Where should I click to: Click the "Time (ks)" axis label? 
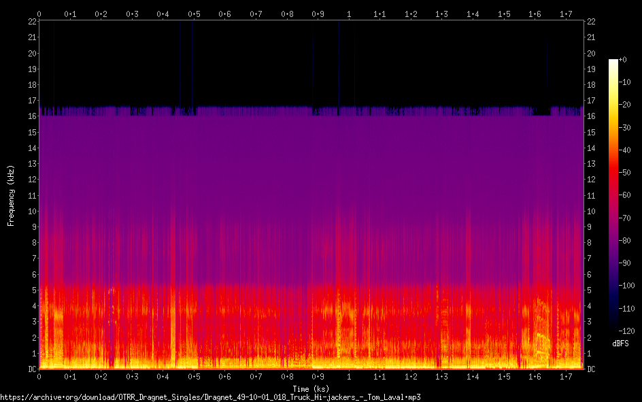(x=311, y=388)
